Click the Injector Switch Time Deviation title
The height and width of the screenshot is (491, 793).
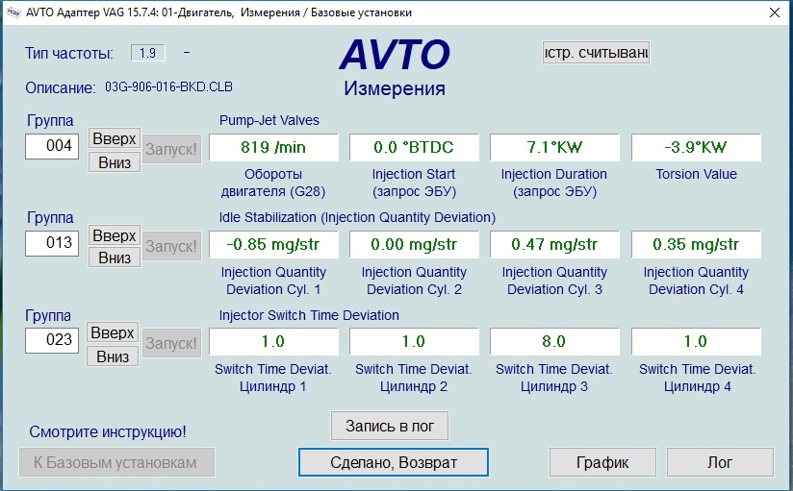click(309, 315)
